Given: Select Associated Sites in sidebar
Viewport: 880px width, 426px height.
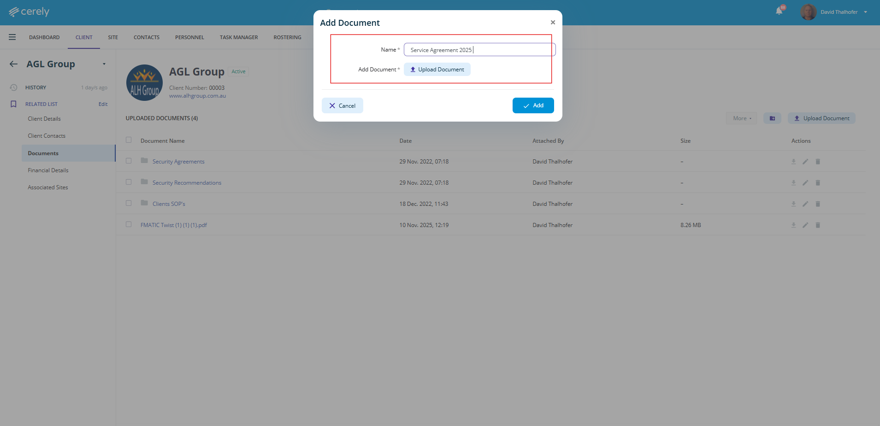Looking at the screenshot, I should click(x=48, y=187).
